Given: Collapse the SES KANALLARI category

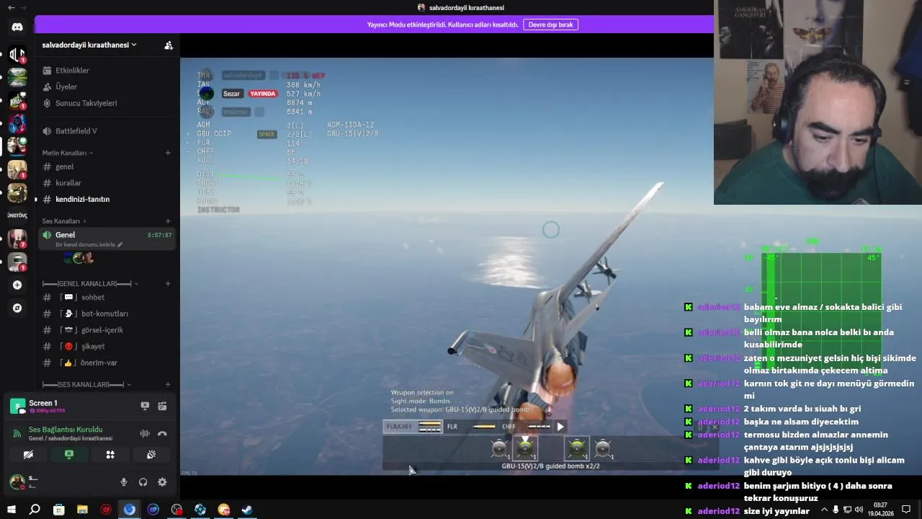Looking at the screenshot, I should (86, 384).
